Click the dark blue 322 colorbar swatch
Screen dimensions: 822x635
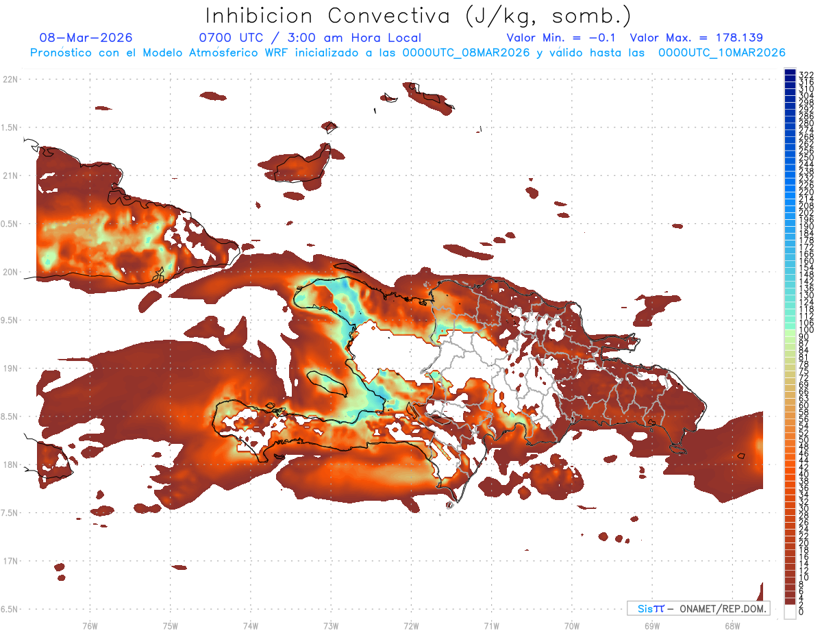(x=790, y=73)
